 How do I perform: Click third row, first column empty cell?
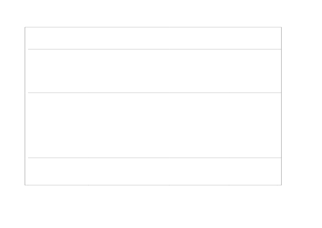pyautogui.click(x=57, y=125)
